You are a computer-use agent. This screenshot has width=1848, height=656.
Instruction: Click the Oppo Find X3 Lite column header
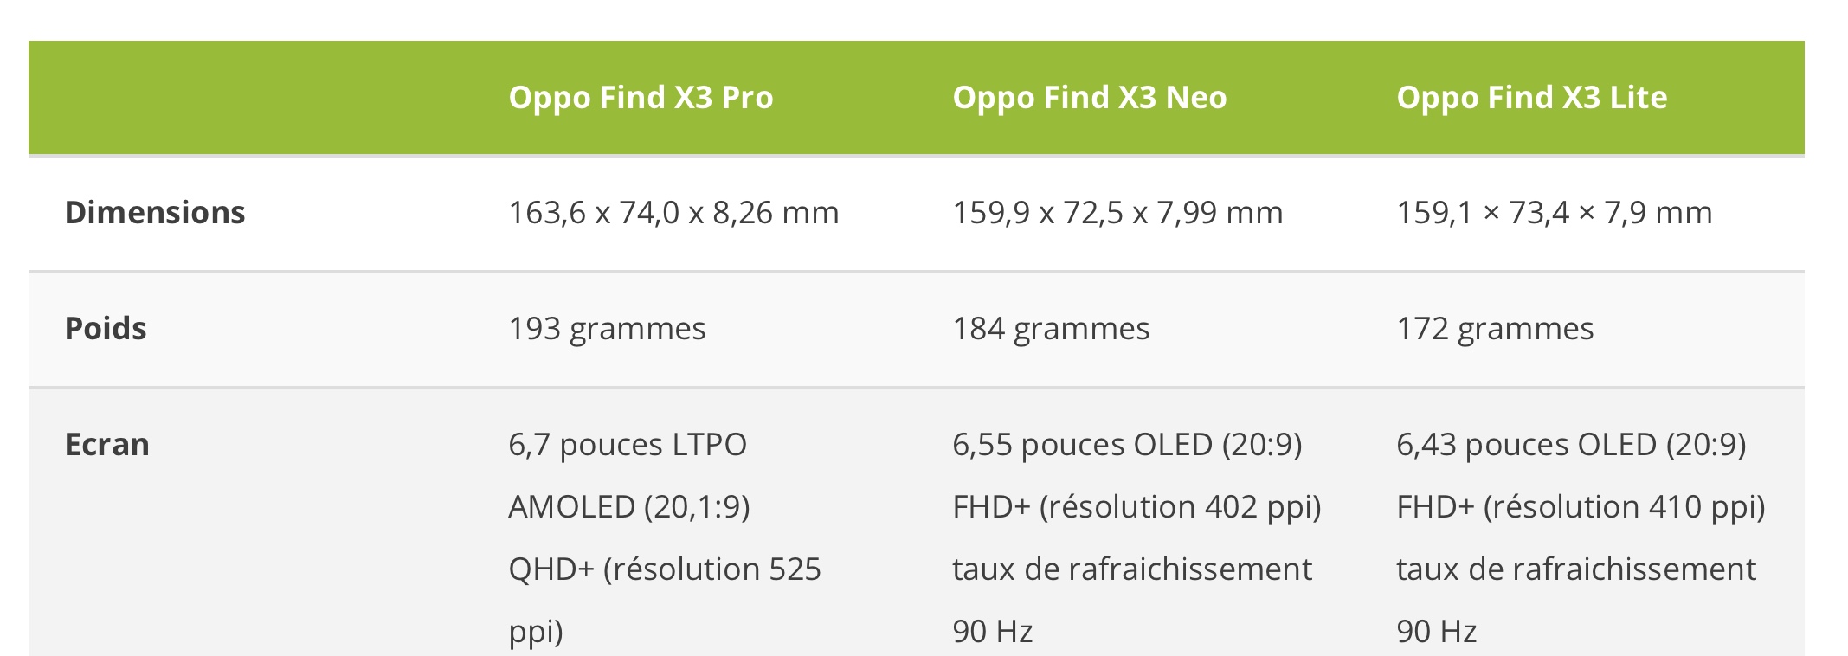pyautogui.click(x=1531, y=98)
